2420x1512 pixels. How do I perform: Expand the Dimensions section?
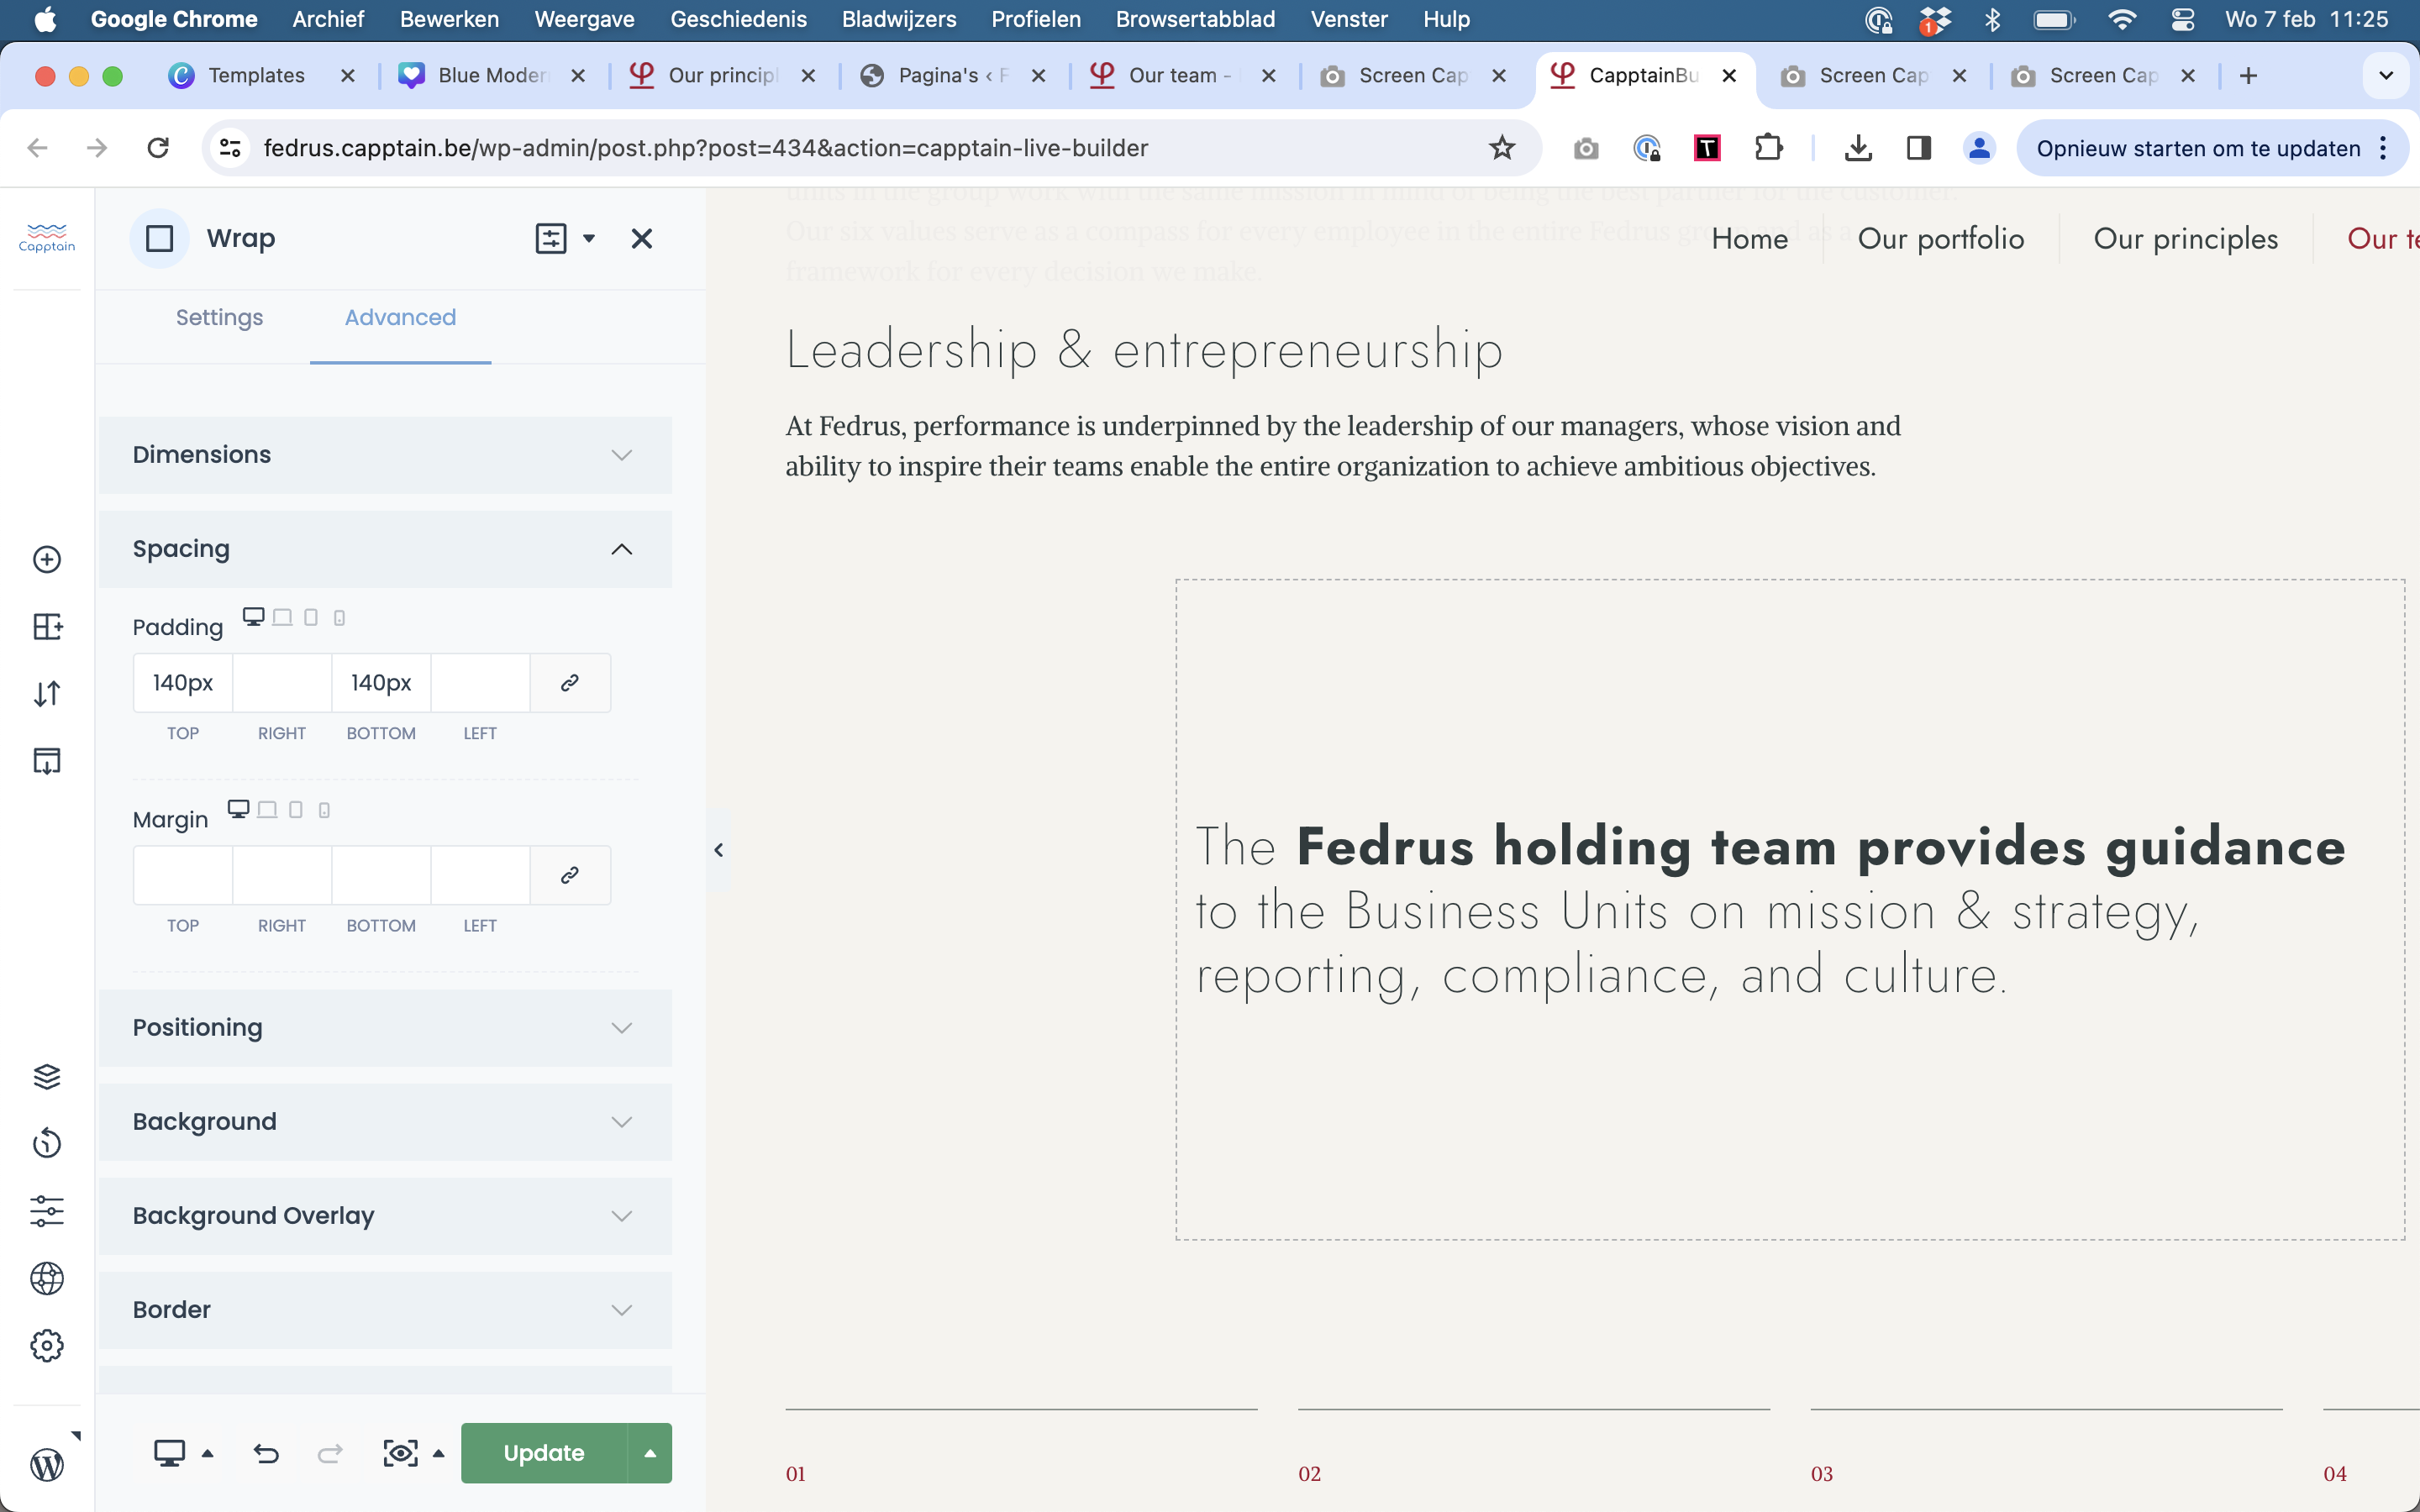(x=385, y=455)
